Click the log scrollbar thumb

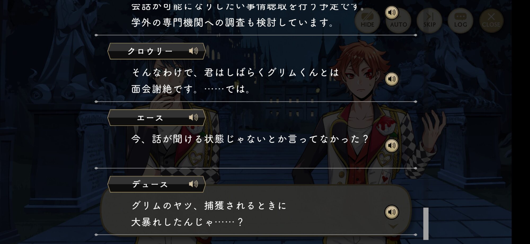tap(426, 224)
